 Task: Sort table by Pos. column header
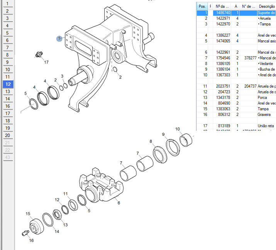(202, 6)
